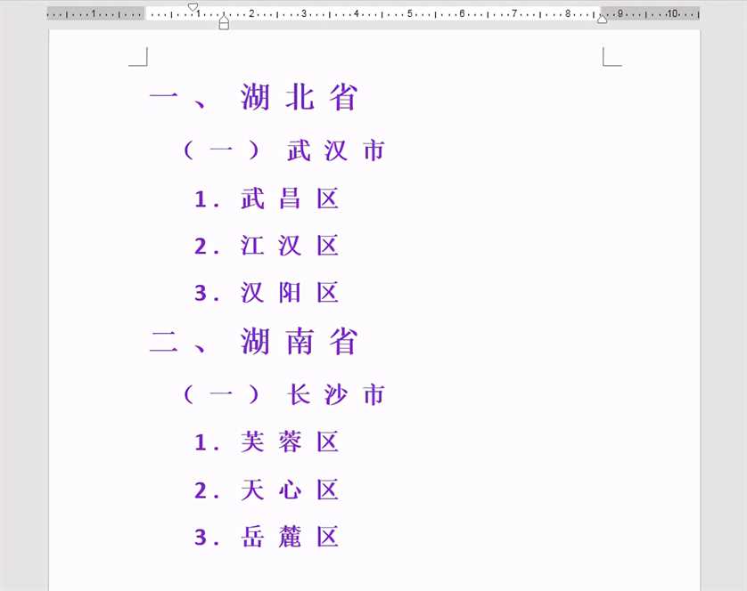Click the subheading （一）武汉市

click(x=283, y=150)
